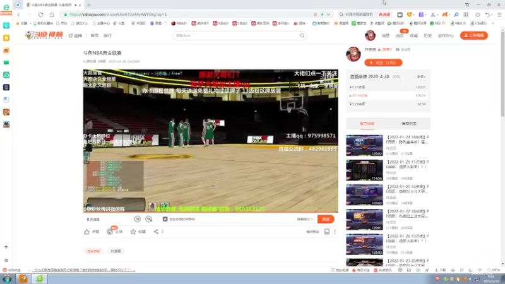Open the 2022-01-22 recommended video thumbnail
This screenshot has width=505, height=284.
pyautogui.click(x=364, y=220)
